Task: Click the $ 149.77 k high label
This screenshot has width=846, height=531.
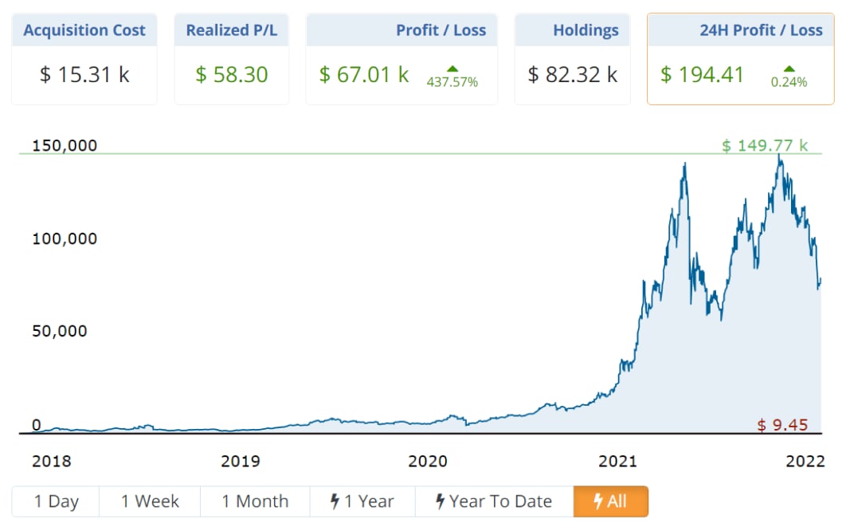Action: click(764, 145)
